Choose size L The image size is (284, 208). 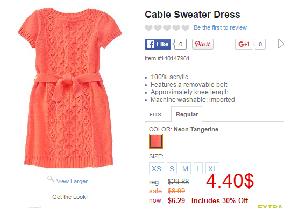tap(198, 168)
